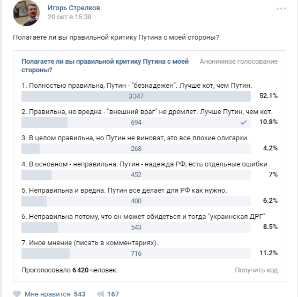Select option 5 bar with 400 votes

(x=136, y=201)
